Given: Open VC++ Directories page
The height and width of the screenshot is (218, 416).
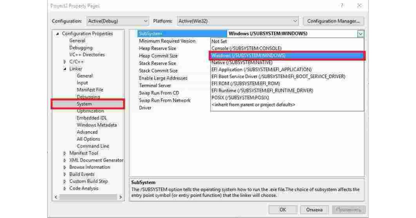Looking at the screenshot, I should click(x=87, y=55).
